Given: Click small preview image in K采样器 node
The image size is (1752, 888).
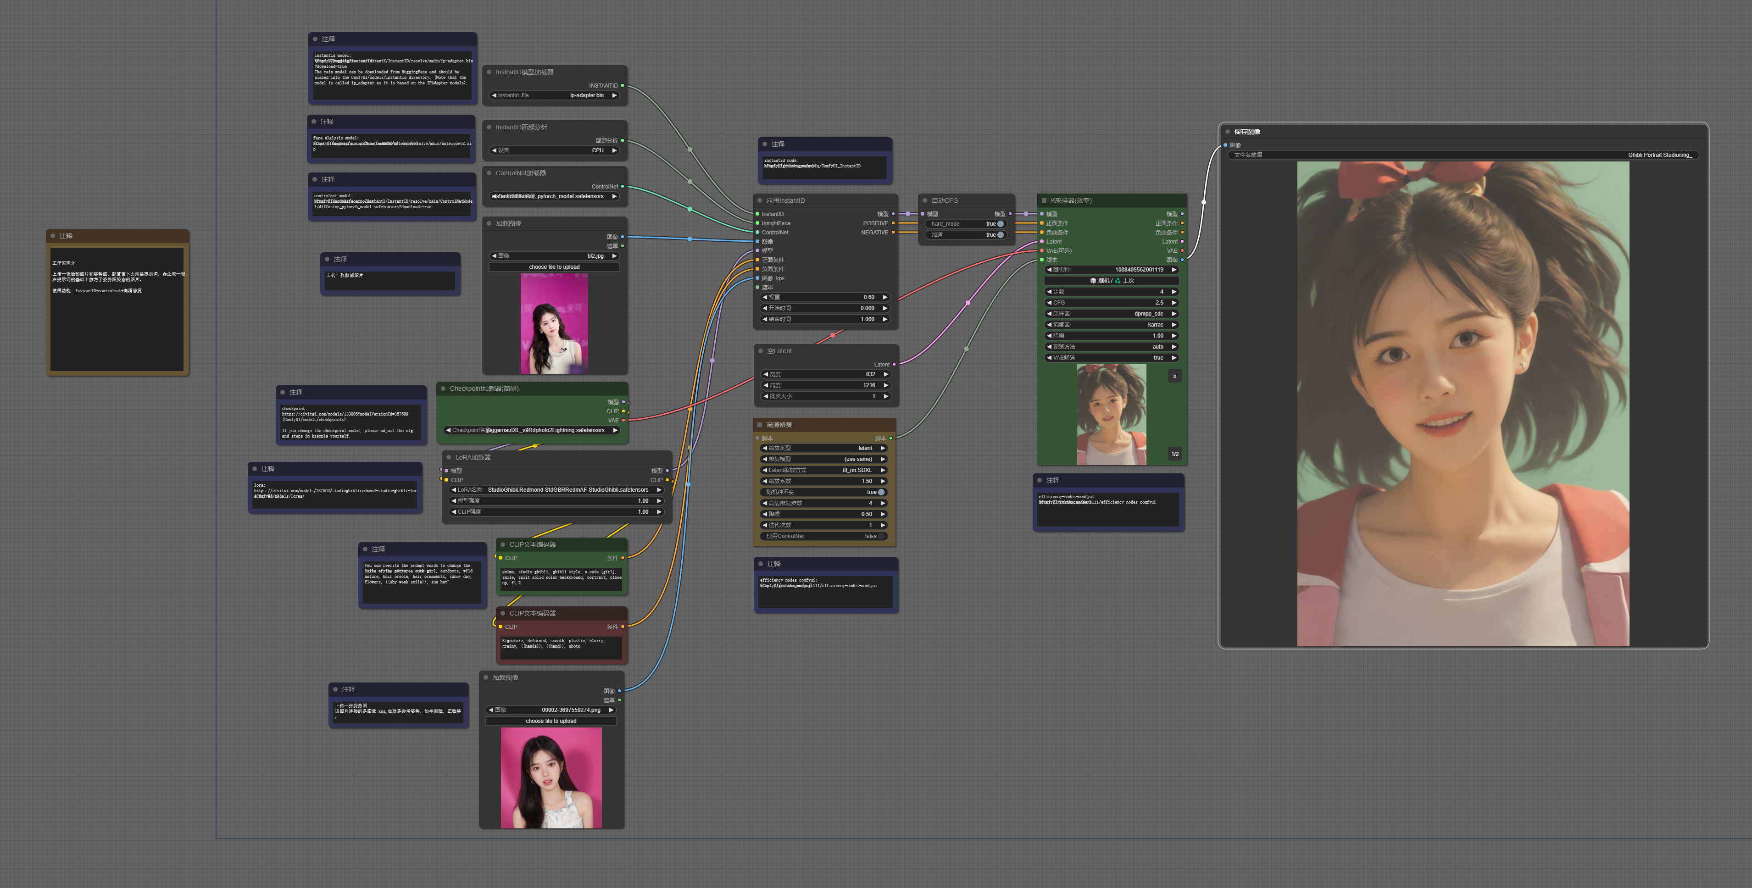Looking at the screenshot, I should 1111,415.
